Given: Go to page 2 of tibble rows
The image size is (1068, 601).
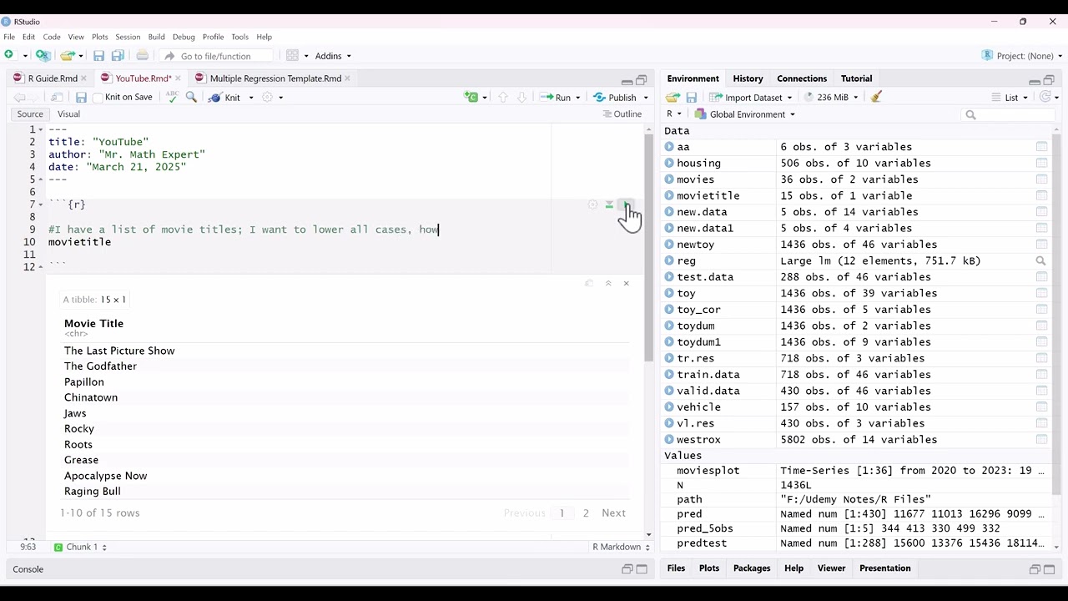Looking at the screenshot, I should coord(586,513).
